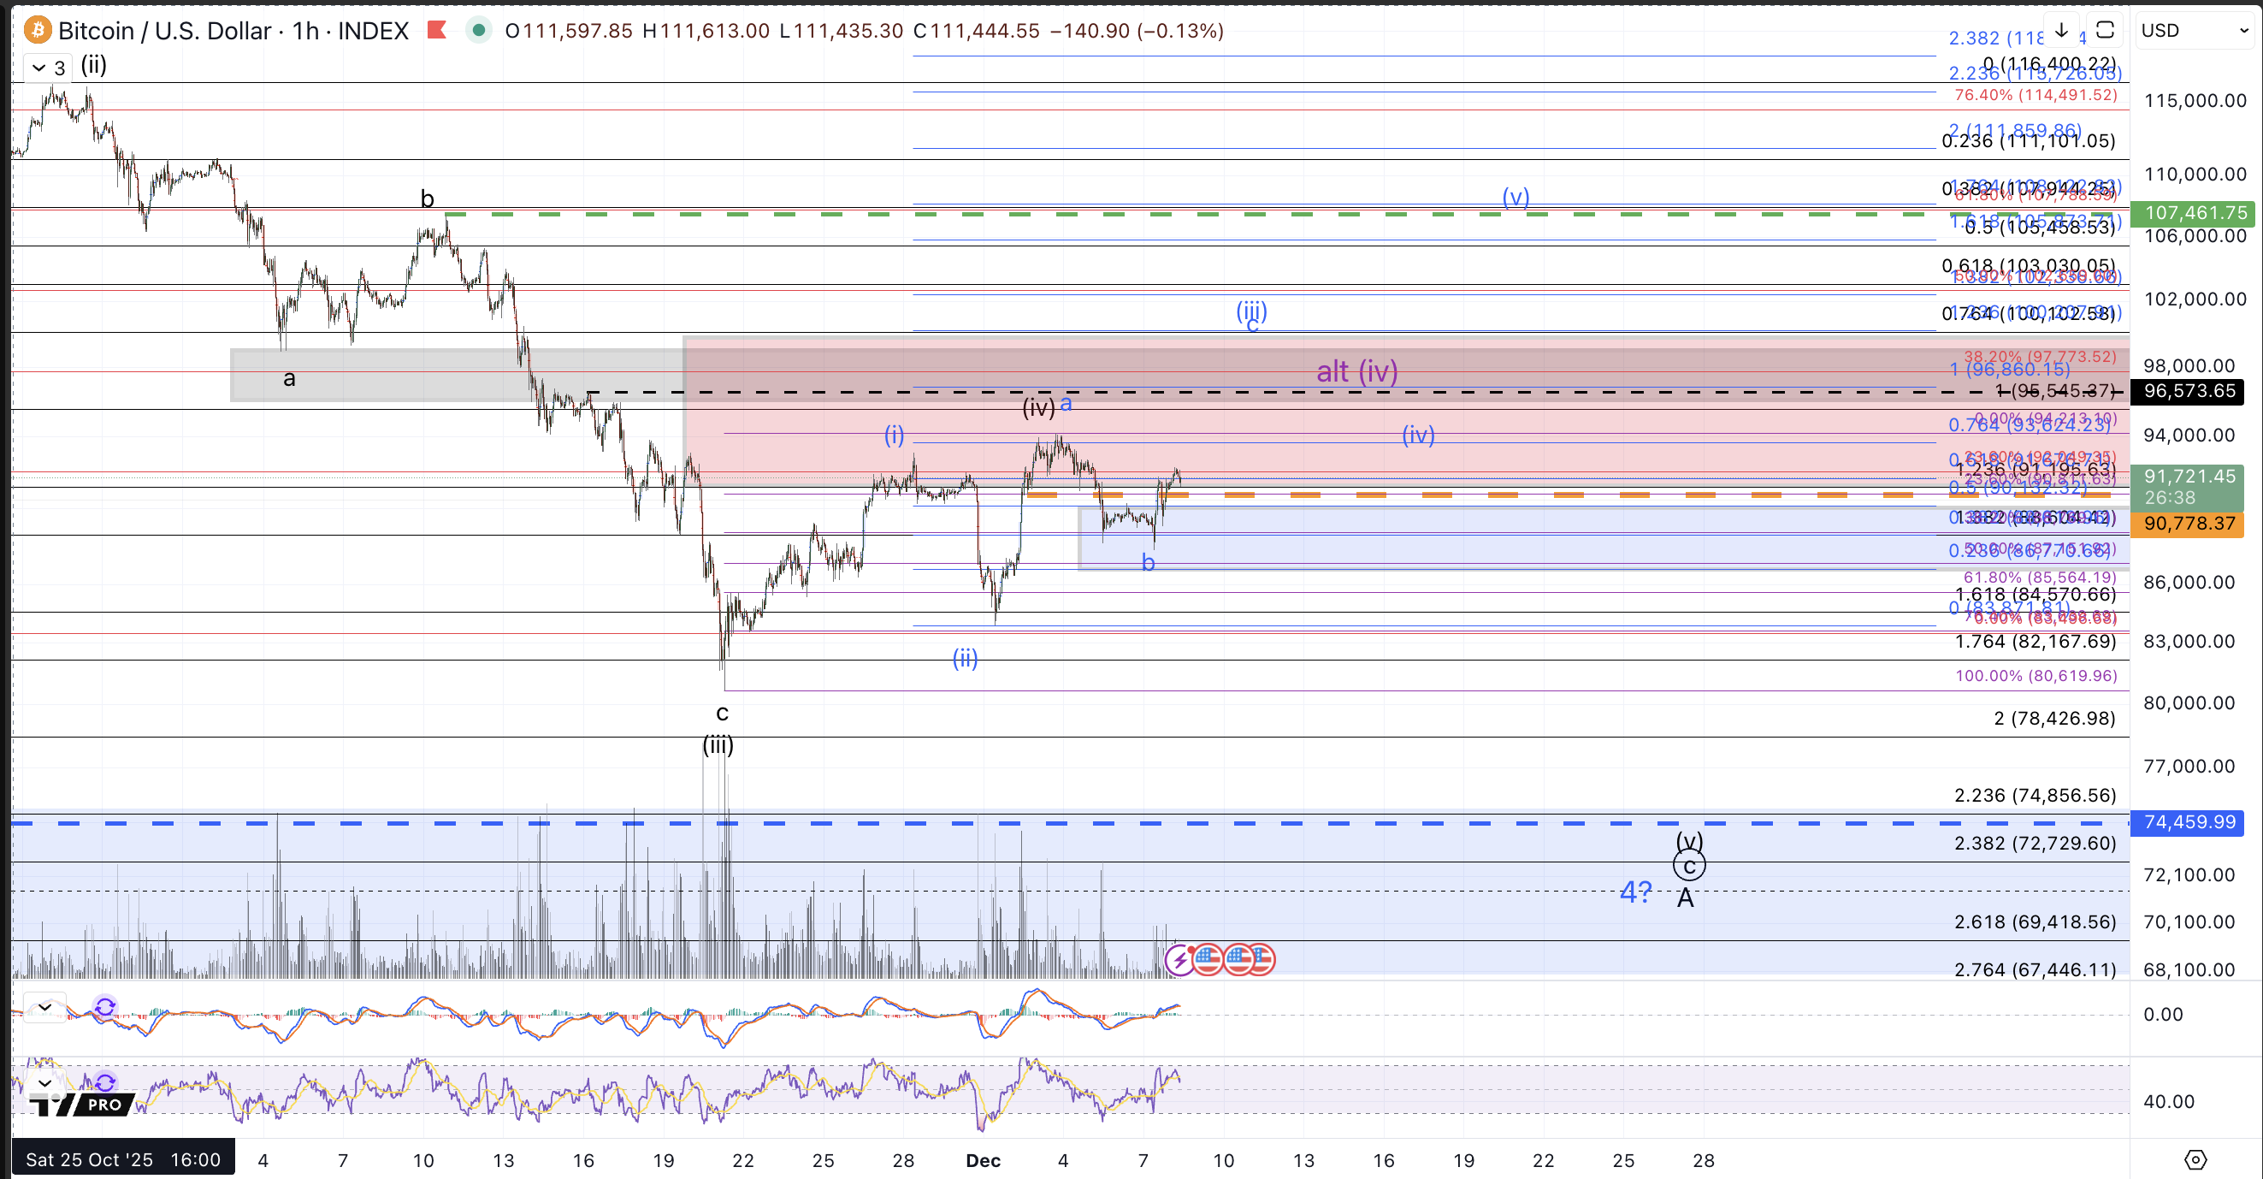Expand the MACD pane legend chevron

44,1007
